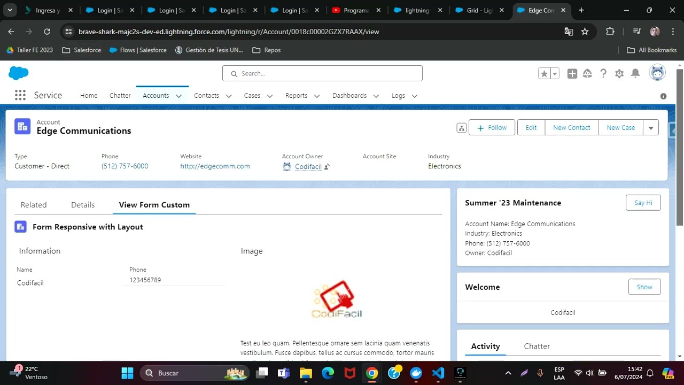Open the Favorites star icon
Image resolution: width=684 pixels, height=385 pixels.
point(544,74)
